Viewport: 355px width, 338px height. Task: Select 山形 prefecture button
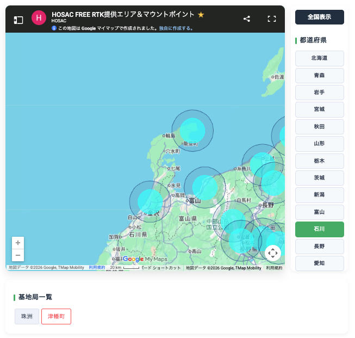[320, 144]
